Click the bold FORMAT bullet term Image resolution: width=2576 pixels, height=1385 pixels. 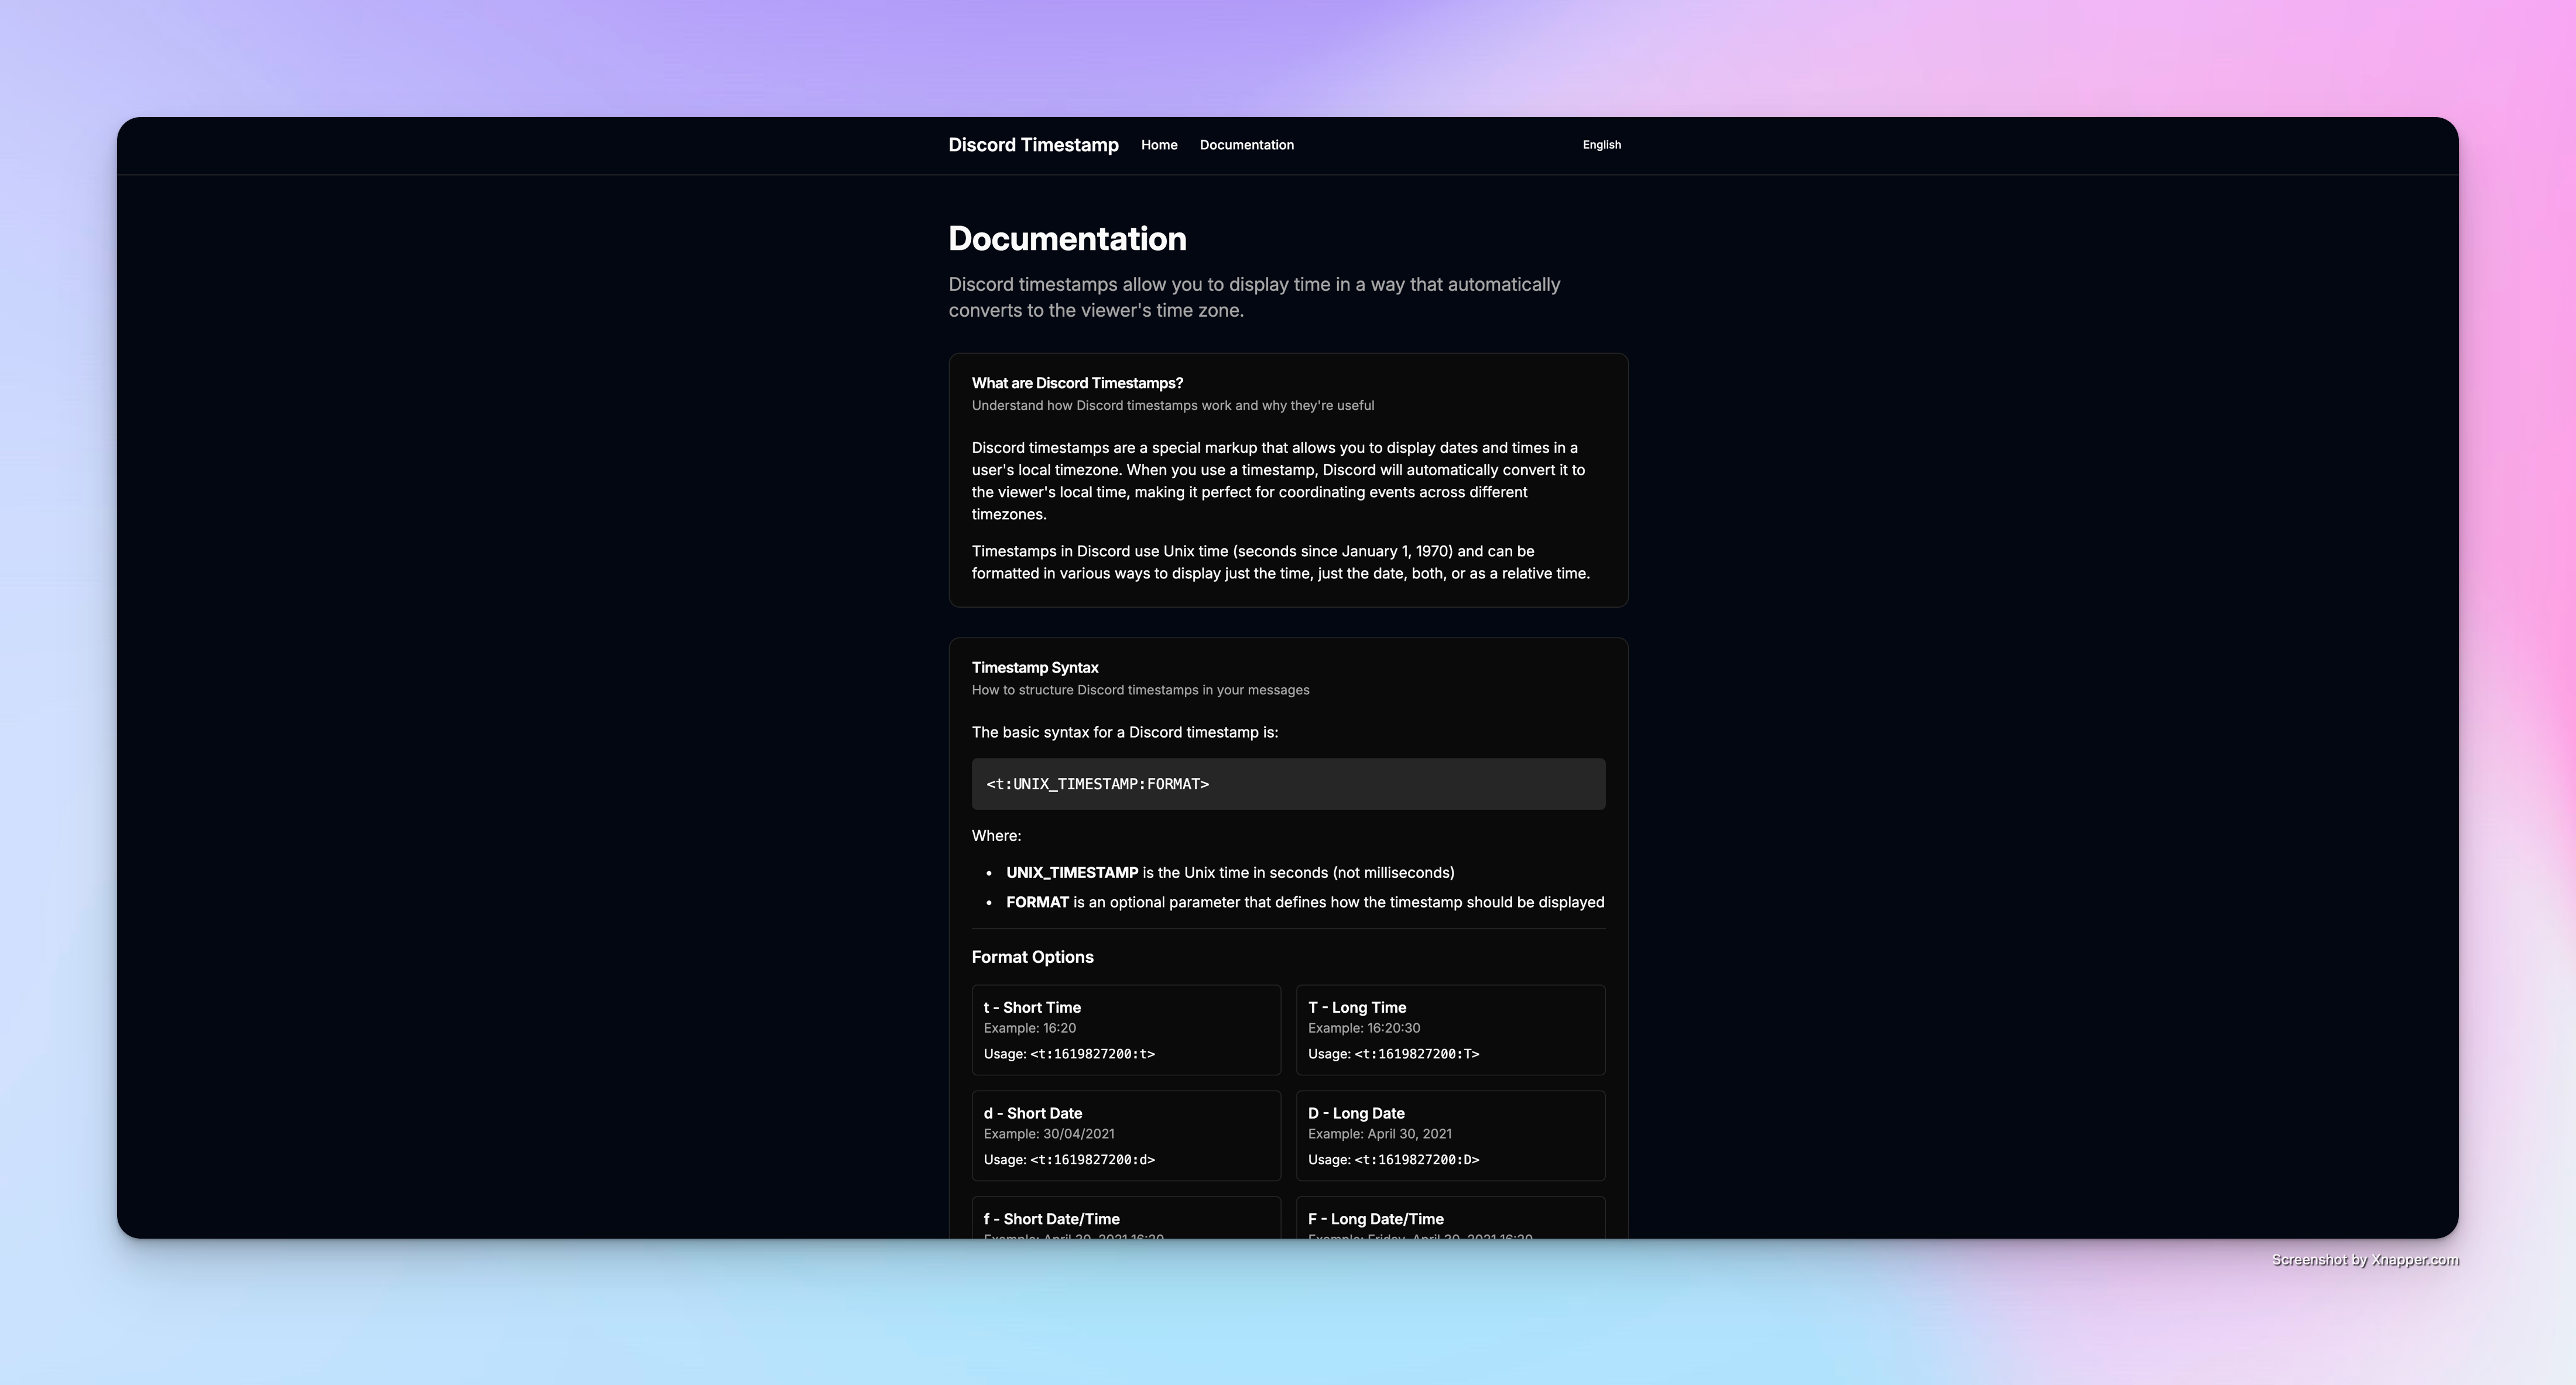point(1037,902)
